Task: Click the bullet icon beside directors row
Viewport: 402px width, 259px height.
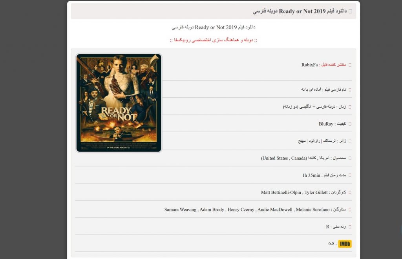Action: pyautogui.click(x=350, y=192)
